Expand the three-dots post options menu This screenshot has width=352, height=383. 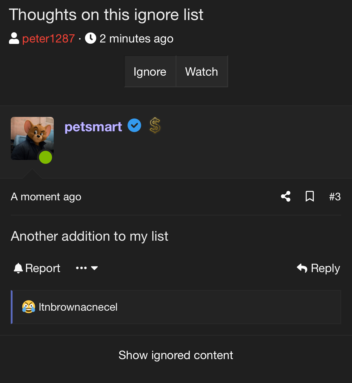coord(81,268)
